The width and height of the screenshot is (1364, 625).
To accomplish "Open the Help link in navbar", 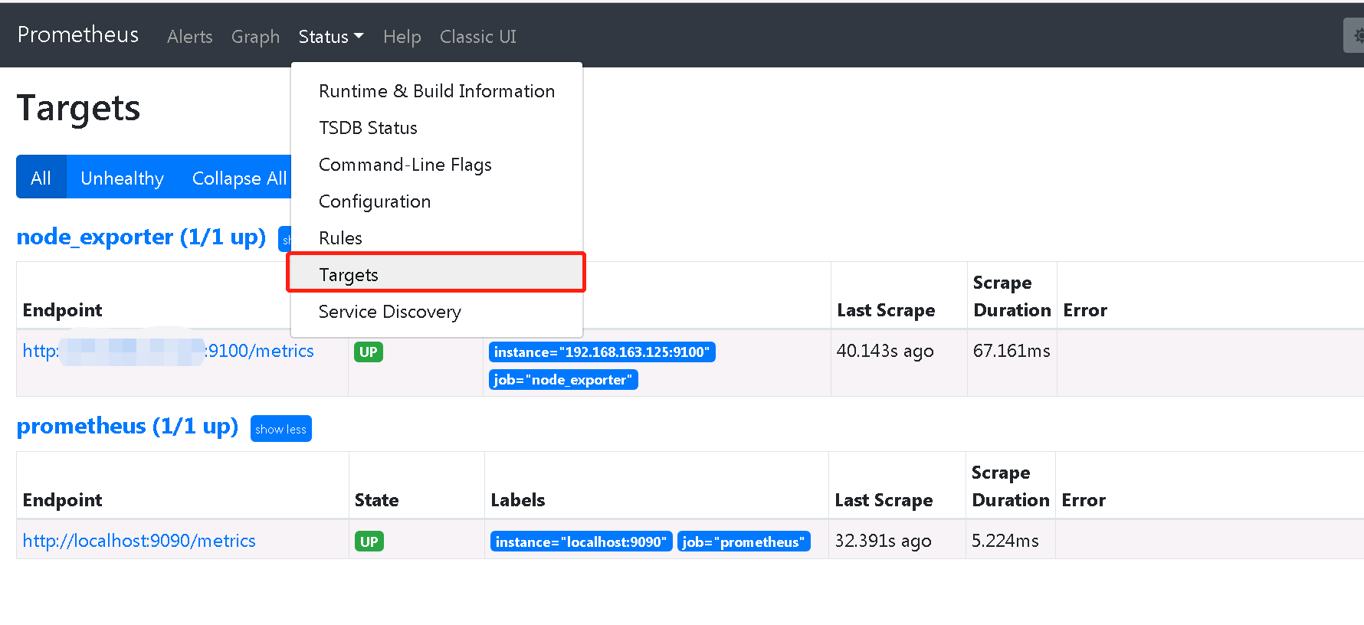I will pos(402,37).
